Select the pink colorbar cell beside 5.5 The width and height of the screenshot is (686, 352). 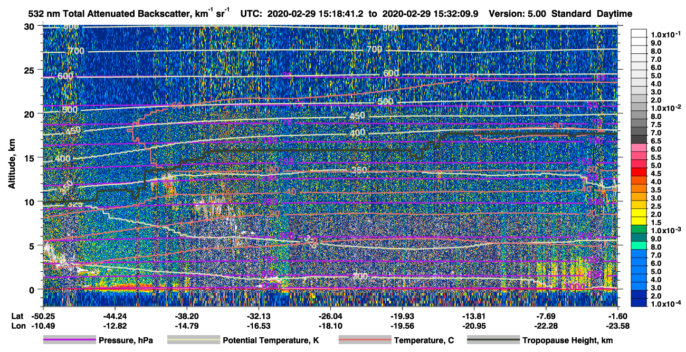(640, 157)
